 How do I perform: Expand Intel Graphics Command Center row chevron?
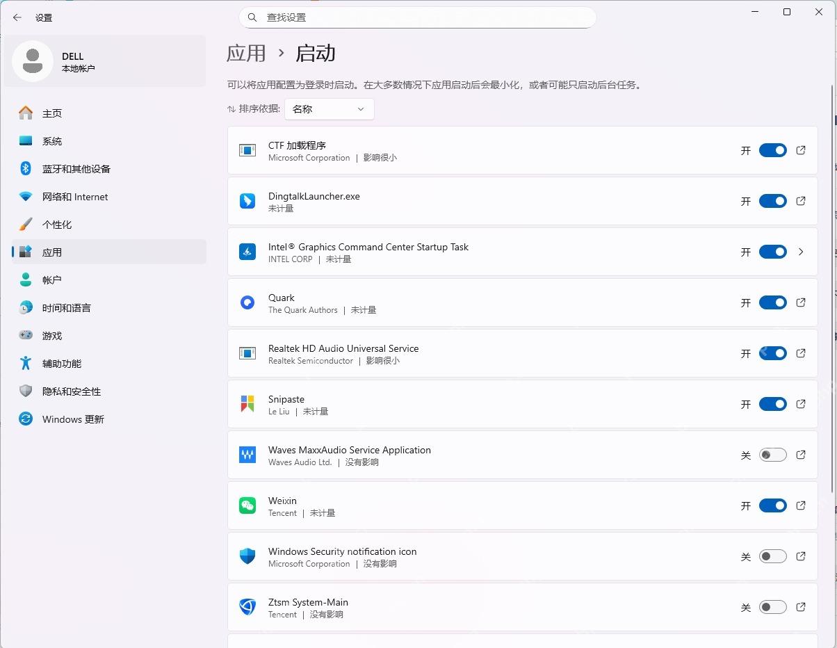coord(801,252)
